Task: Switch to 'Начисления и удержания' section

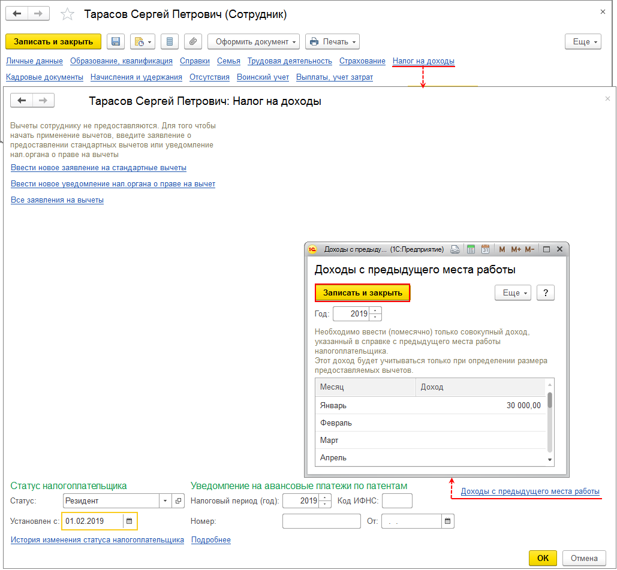Action: tap(136, 77)
